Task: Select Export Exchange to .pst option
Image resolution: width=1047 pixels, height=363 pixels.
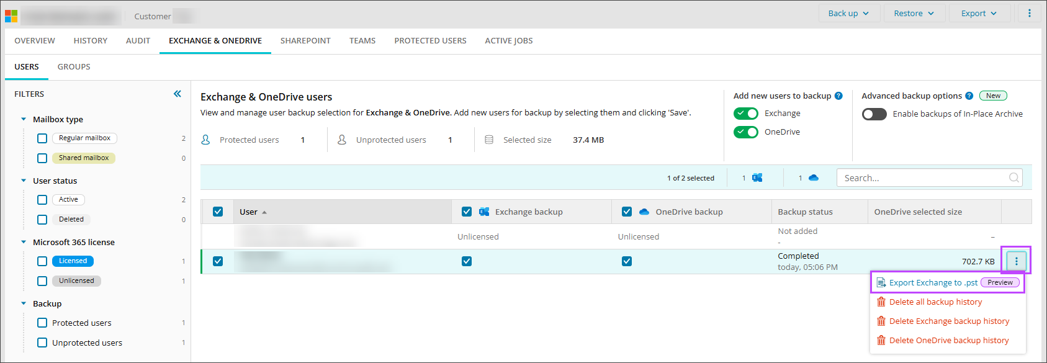Action: tap(933, 283)
